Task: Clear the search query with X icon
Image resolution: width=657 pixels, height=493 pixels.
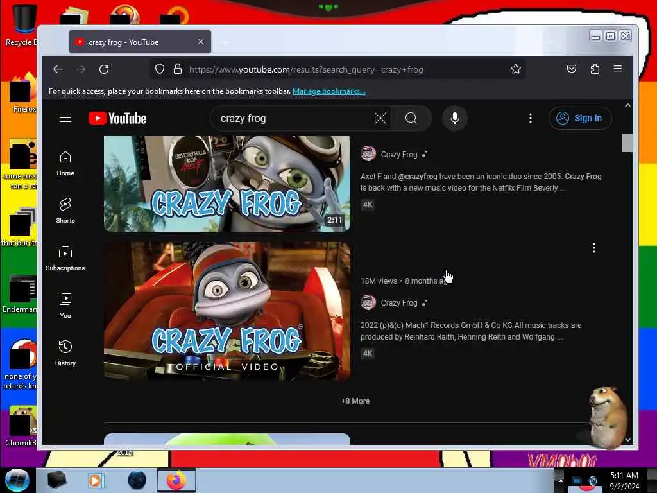Action: point(380,119)
